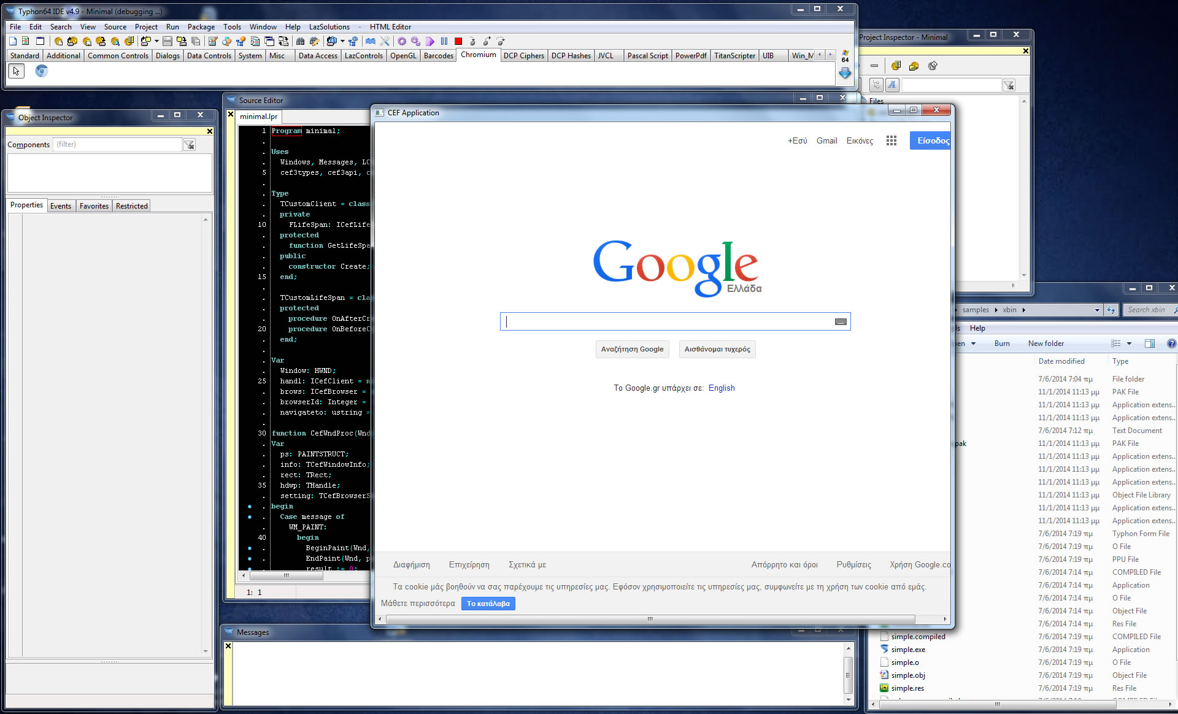Viewport: 1178px width, 714px height.
Task: Click the component palette tabs left arrow
Action: (x=820, y=55)
